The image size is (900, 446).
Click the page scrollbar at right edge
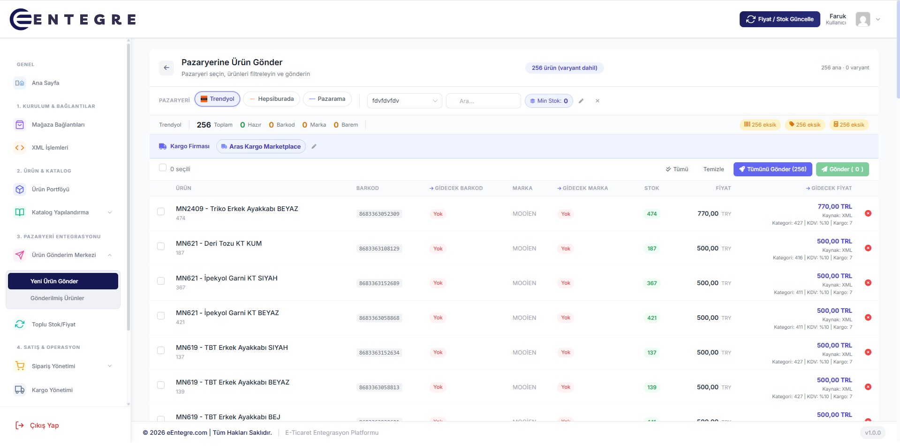point(898,49)
